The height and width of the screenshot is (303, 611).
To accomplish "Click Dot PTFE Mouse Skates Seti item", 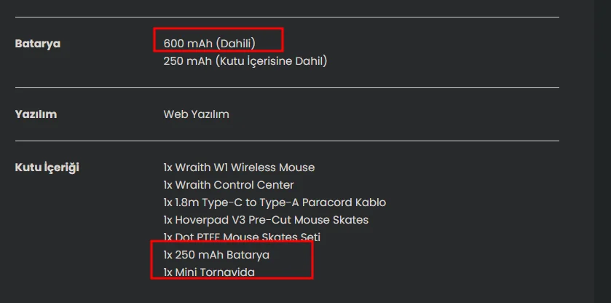I will tap(242, 237).
